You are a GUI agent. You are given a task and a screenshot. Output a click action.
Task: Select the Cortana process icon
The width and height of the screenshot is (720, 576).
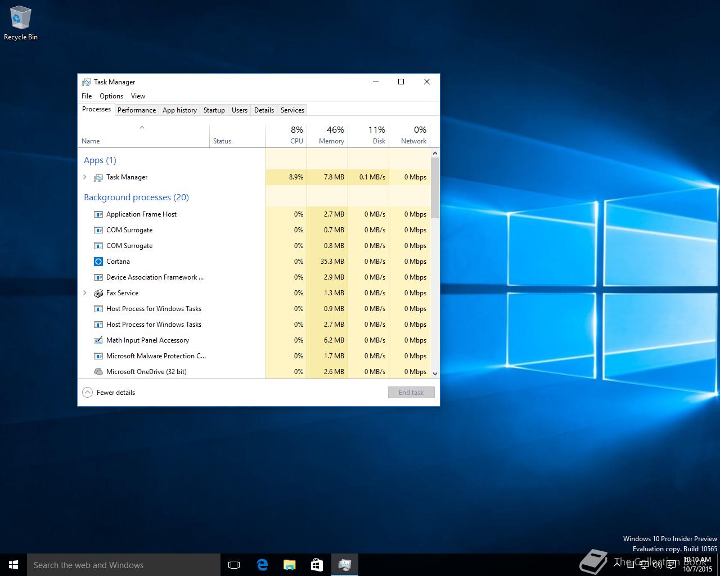98,262
